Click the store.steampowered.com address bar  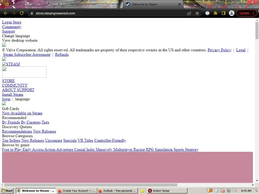coord(109,13)
